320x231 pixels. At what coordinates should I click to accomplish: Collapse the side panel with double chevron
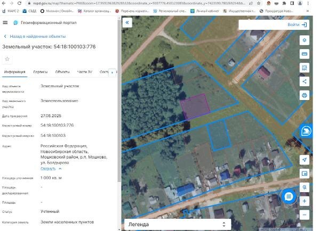point(127,22)
